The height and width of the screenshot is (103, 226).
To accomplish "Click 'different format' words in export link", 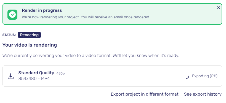I will [162, 94].
